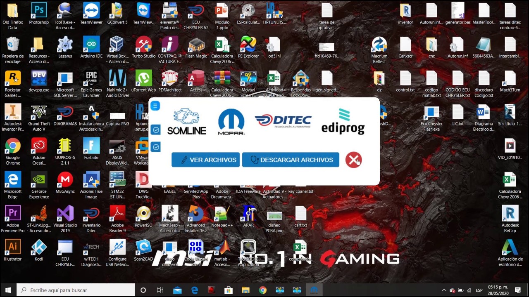Select the UUPROG-S 2.1.1 icon
529x297 pixels.
(65, 152)
